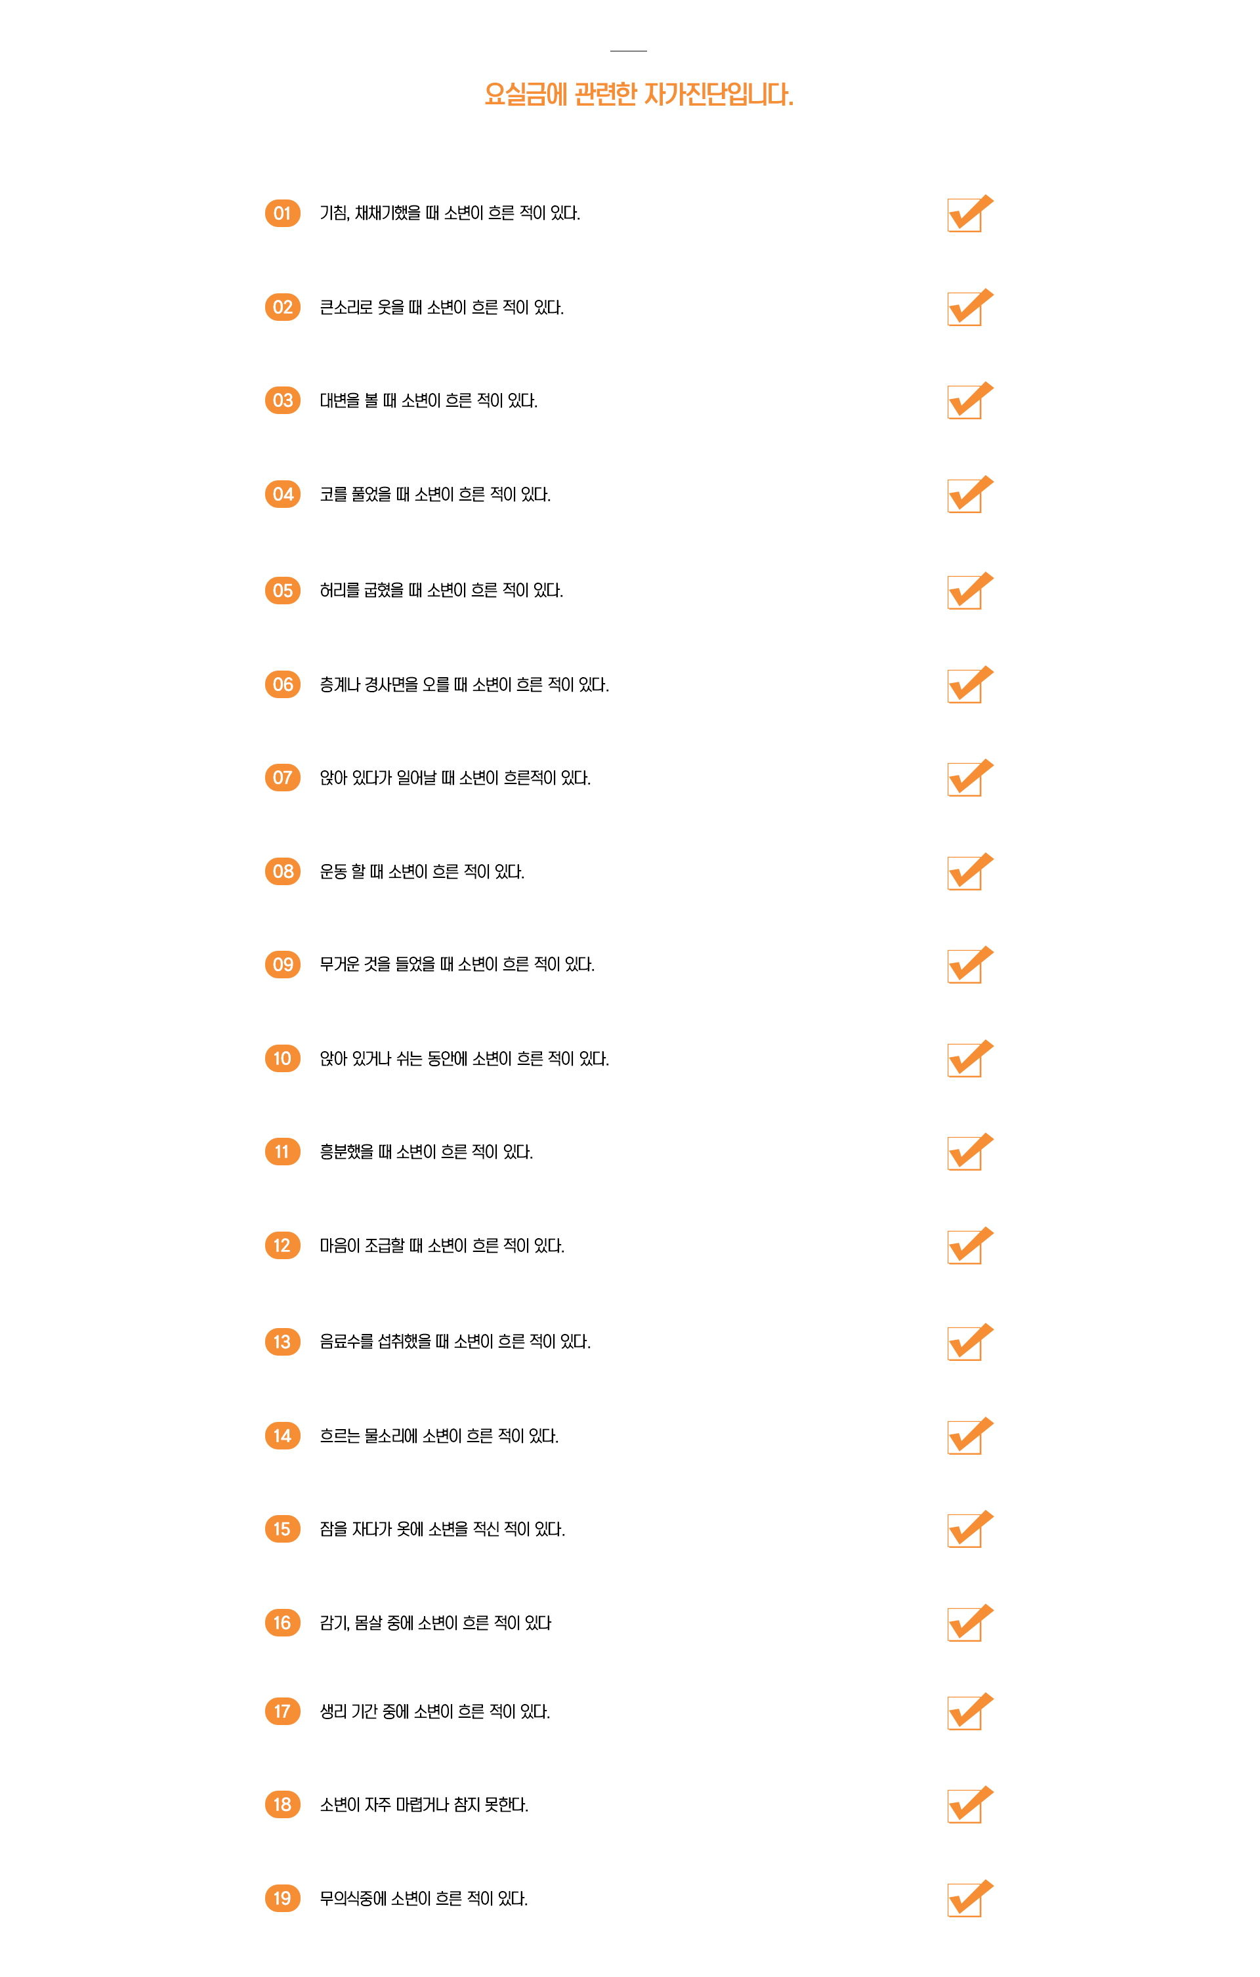This screenshot has width=1260, height=1977.
Task: Click checkbox for item 16 cold or flu
Action: (965, 1625)
